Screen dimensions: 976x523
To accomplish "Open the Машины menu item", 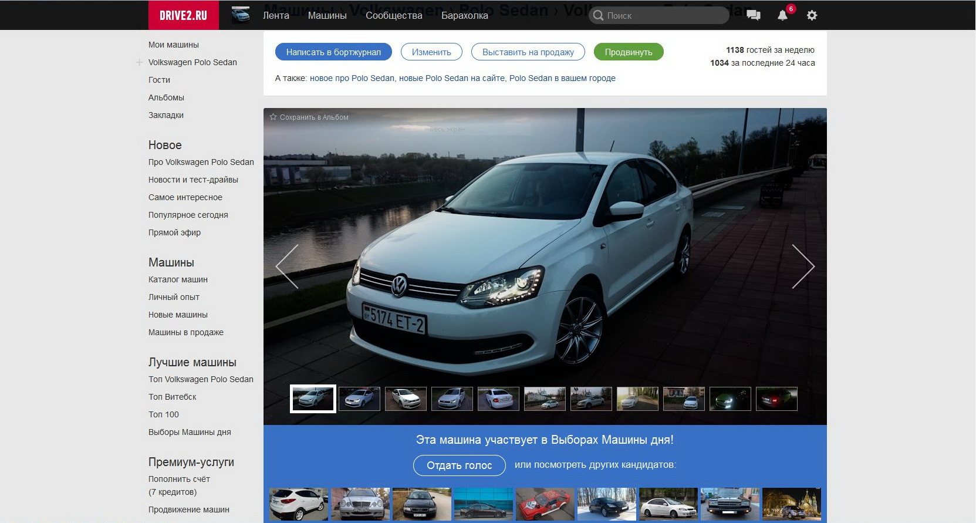I will point(327,15).
